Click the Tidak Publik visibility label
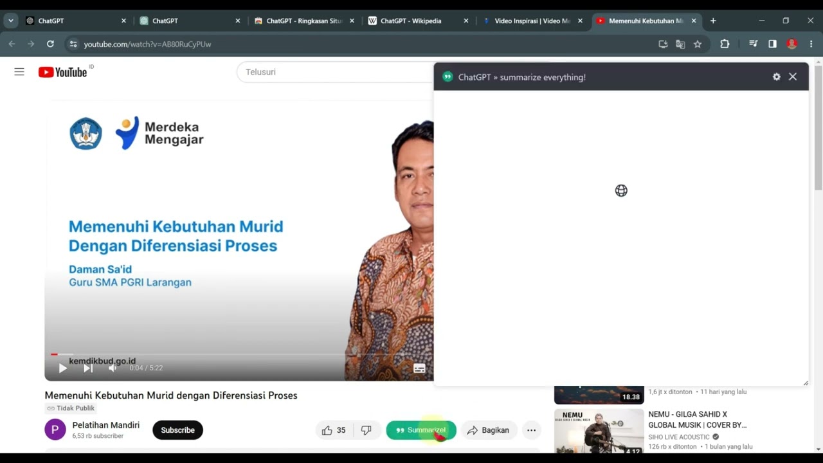Screen dimensions: 823x463 pos(71,408)
